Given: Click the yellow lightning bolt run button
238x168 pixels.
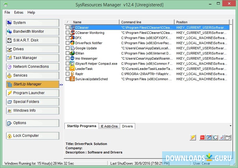Looking at the screenshot, I should 193,137.
